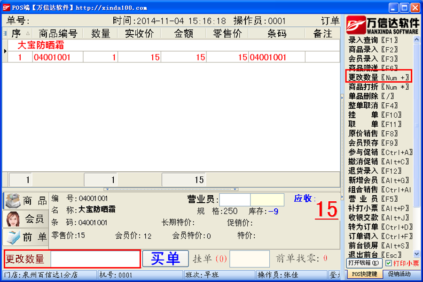423x282 pixels.
Task: Click the 金额 column header
Action: (183, 34)
